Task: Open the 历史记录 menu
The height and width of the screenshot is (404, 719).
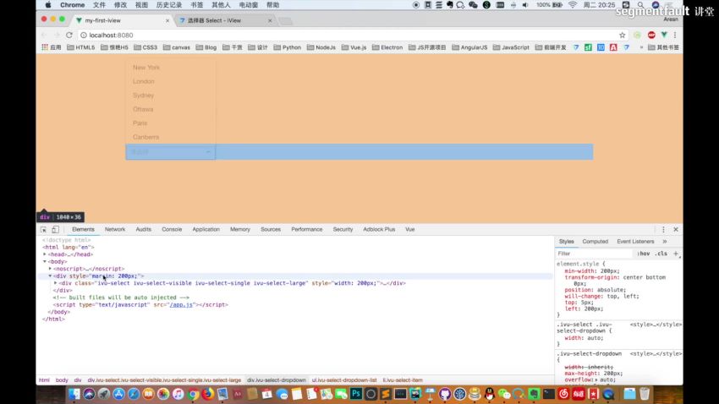Action: pyautogui.click(x=168, y=5)
